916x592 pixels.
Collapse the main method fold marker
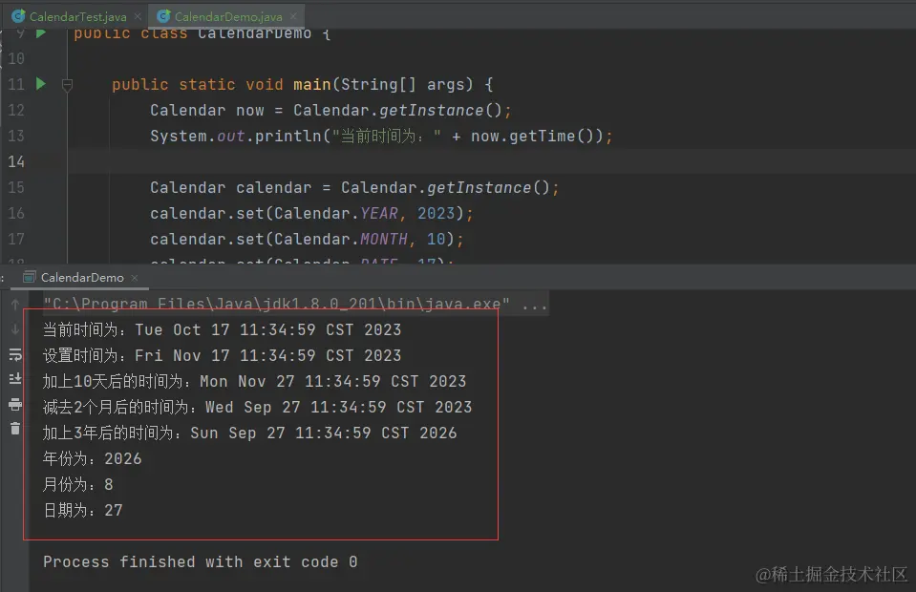pyautogui.click(x=67, y=85)
